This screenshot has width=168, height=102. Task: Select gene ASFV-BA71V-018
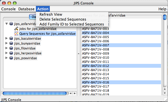click(x=121, y=91)
